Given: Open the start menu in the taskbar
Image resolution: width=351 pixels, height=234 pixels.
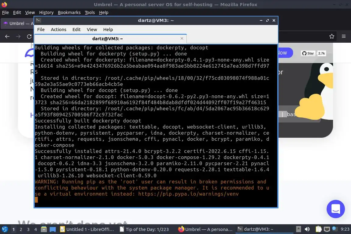Looking at the screenshot, I should [x=5, y=229].
